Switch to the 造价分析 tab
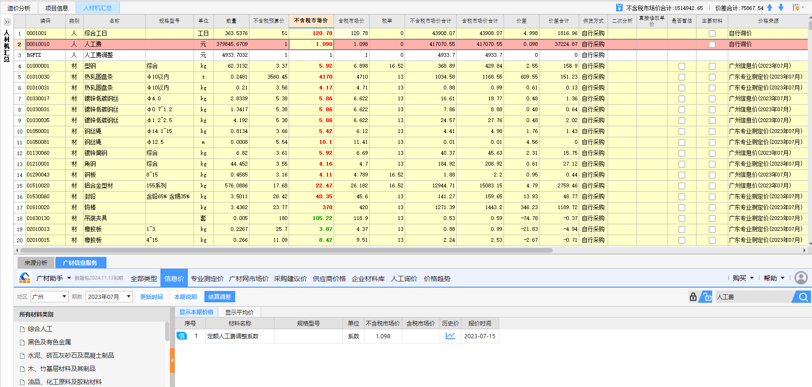Viewport: 812px width, 387px height. [19, 8]
